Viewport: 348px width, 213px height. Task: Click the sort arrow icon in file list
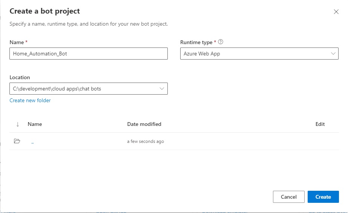(17, 124)
